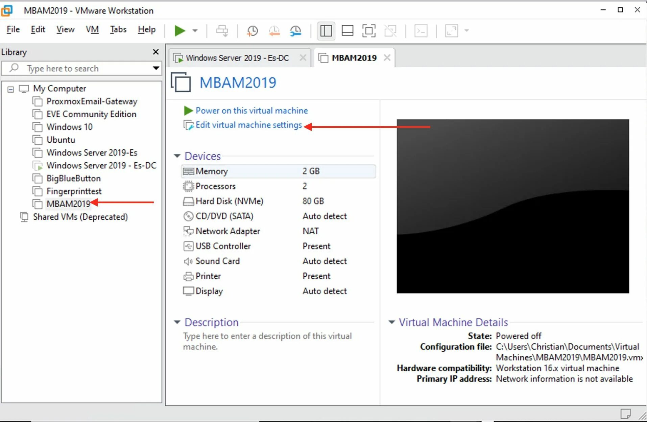Close the MBAM2019 tab

[x=387, y=58]
